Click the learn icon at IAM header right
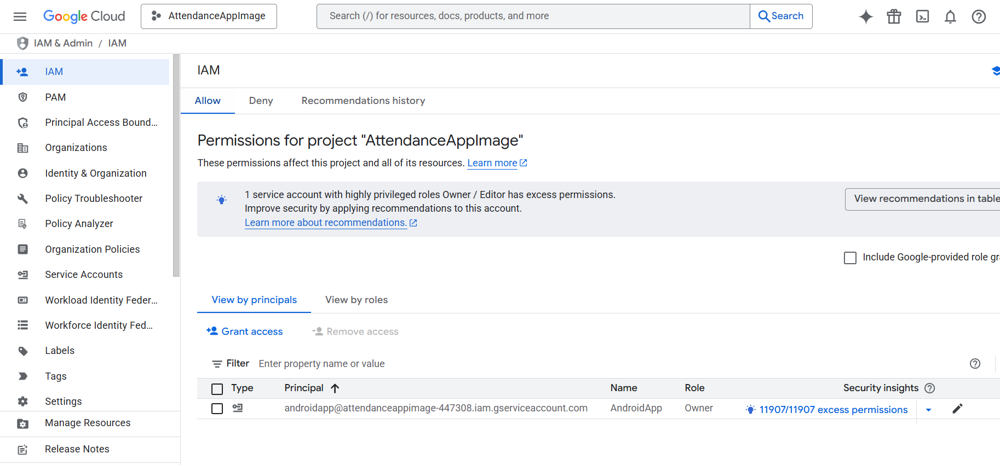 coord(996,71)
